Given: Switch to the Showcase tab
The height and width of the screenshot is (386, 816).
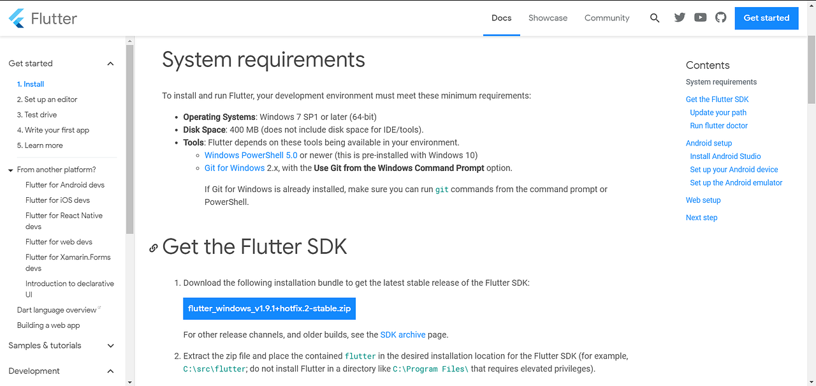Looking at the screenshot, I should pos(548,18).
